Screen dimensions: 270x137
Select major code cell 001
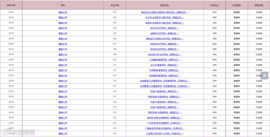click(115, 12)
